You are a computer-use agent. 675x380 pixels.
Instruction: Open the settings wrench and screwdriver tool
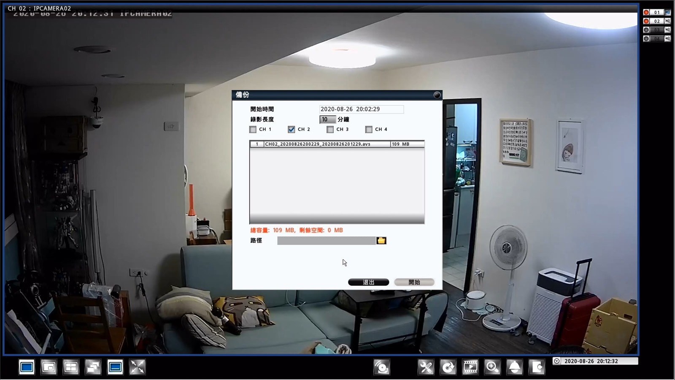426,367
